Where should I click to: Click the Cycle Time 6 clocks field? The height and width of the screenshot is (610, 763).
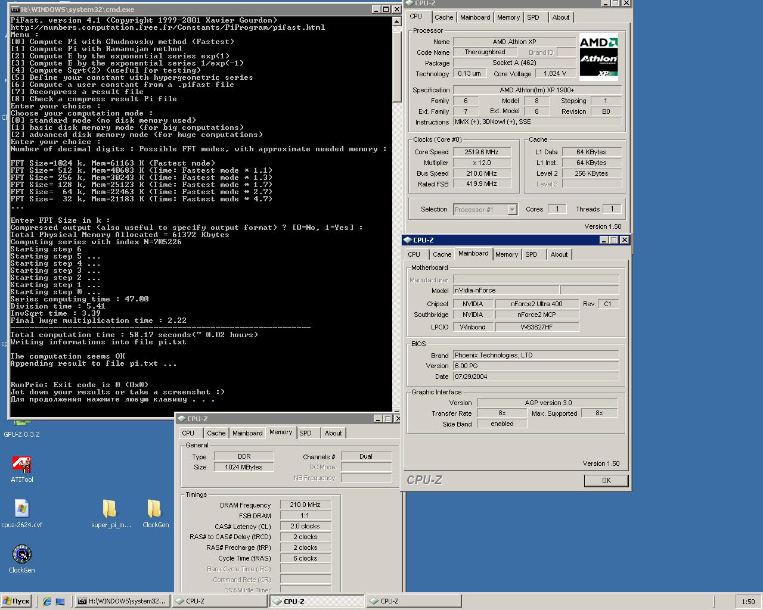pos(305,558)
